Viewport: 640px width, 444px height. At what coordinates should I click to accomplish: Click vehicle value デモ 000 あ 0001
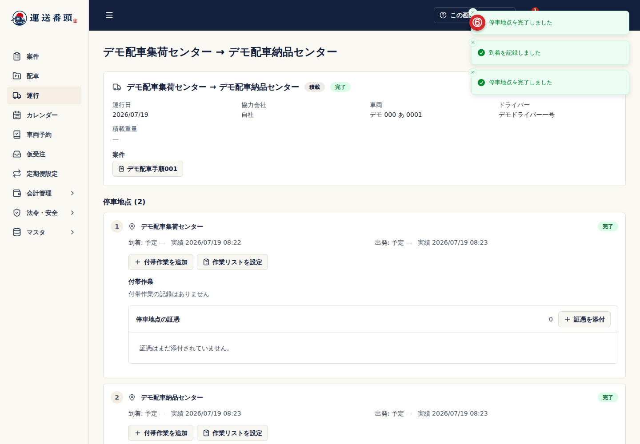coord(396,115)
